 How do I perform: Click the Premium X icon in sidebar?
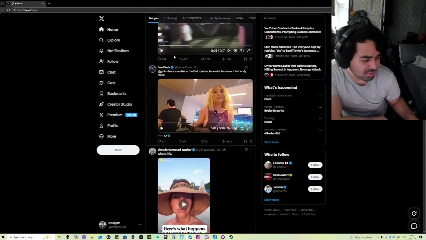click(102, 115)
